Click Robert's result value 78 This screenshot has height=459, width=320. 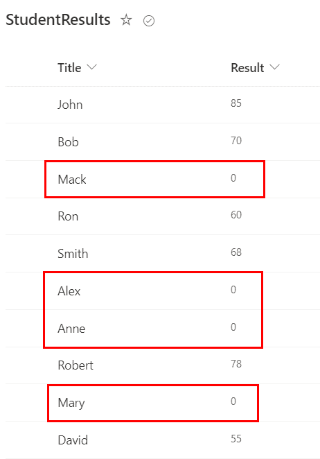[236, 364]
